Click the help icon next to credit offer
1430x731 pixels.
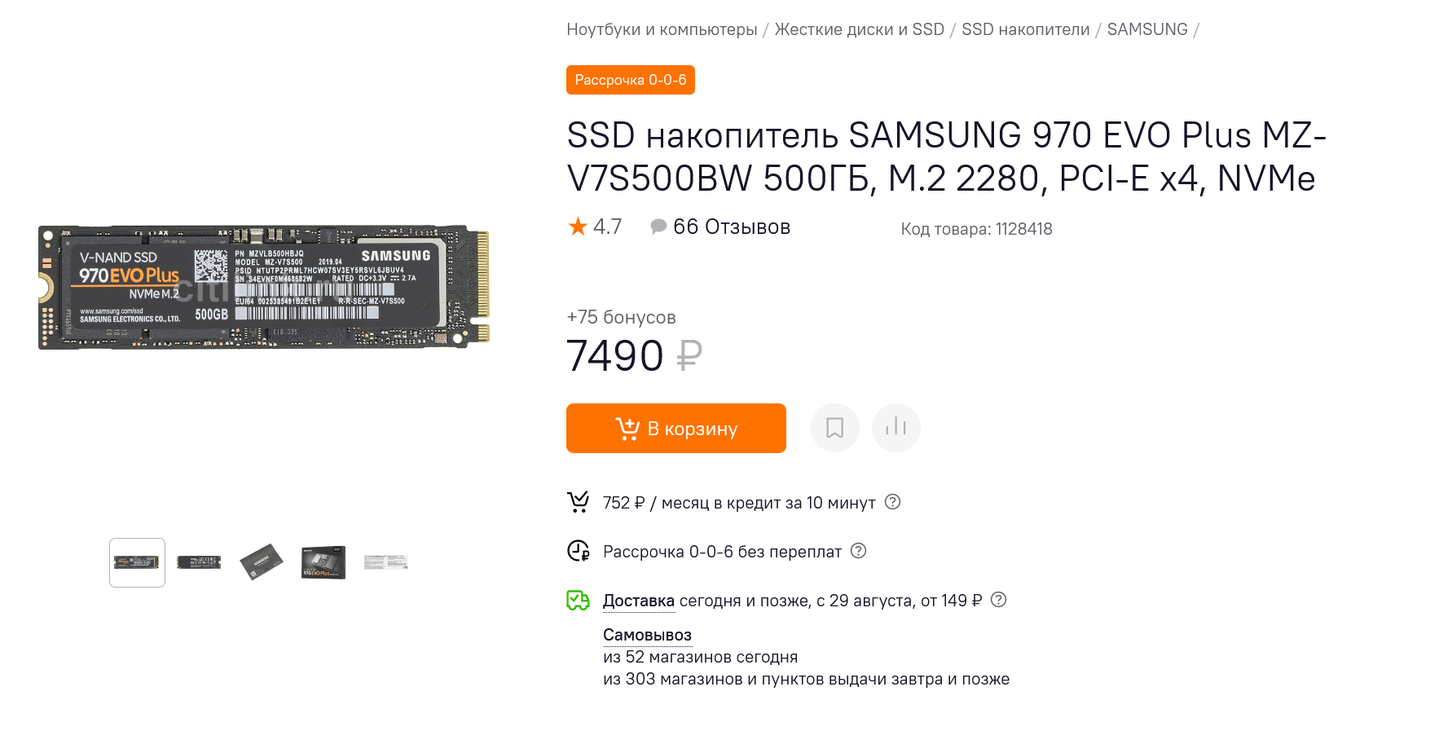(x=892, y=502)
